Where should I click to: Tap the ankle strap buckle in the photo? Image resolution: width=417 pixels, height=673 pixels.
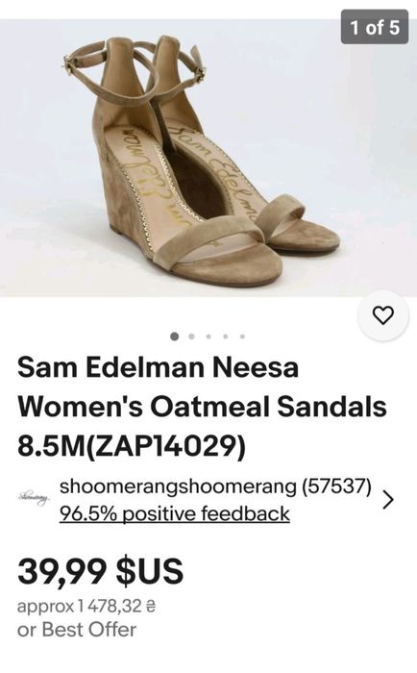coord(69,65)
